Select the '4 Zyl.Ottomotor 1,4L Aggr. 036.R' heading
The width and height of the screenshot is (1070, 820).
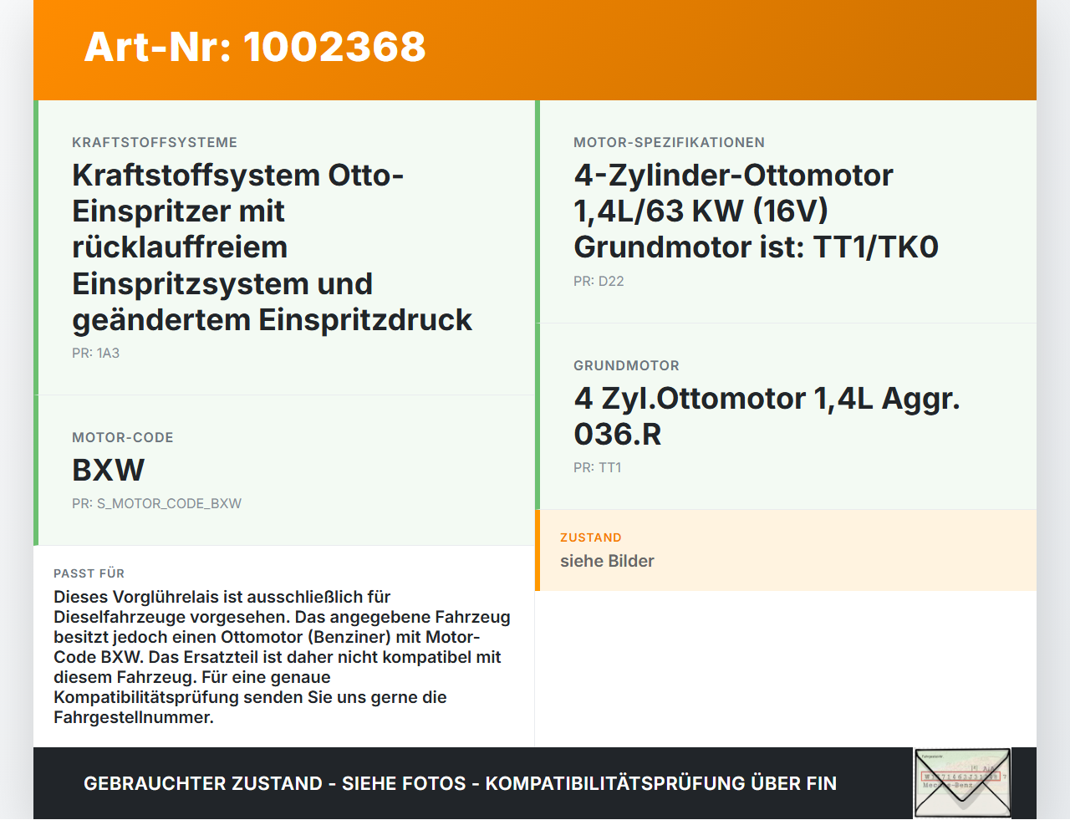pos(767,416)
